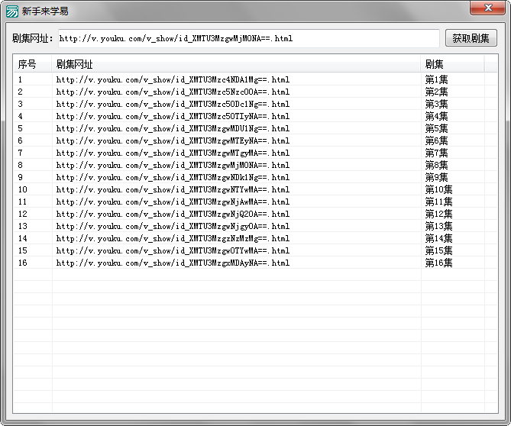Click serial number 1 in 序号 column
Image resolution: width=511 pixels, height=426 pixels.
click(x=20, y=80)
